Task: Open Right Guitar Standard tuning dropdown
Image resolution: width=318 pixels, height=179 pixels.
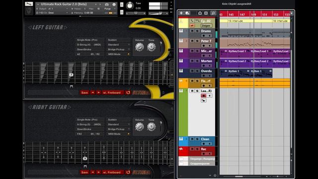Action: (x=119, y=124)
